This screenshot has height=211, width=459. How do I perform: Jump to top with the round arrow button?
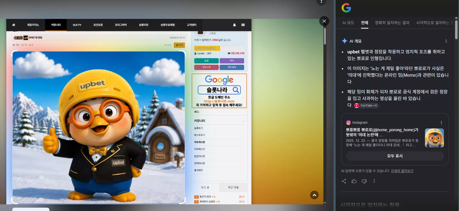tap(314, 195)
